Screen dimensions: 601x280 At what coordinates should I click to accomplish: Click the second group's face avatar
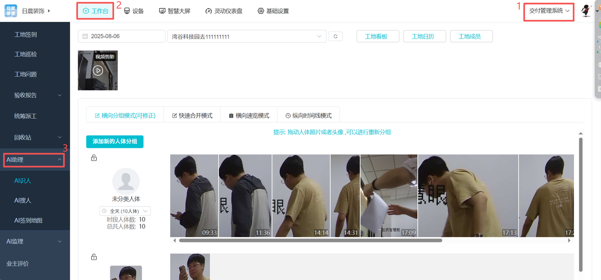click(126, 273)
